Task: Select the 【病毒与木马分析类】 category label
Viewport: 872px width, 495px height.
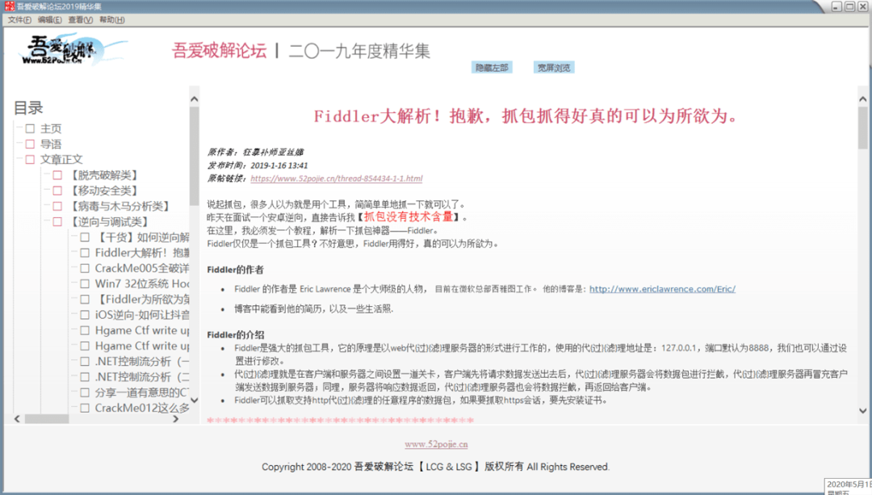Action: (119, 207)
